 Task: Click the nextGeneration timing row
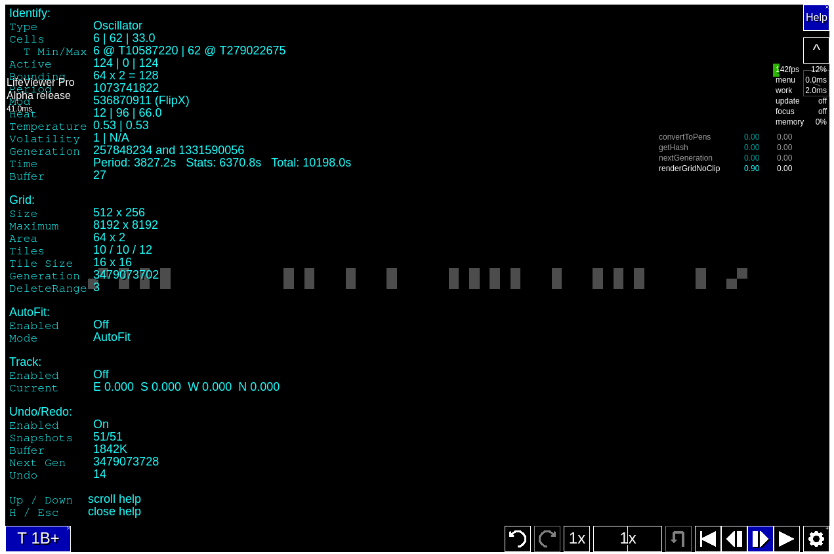coord(726,158)
